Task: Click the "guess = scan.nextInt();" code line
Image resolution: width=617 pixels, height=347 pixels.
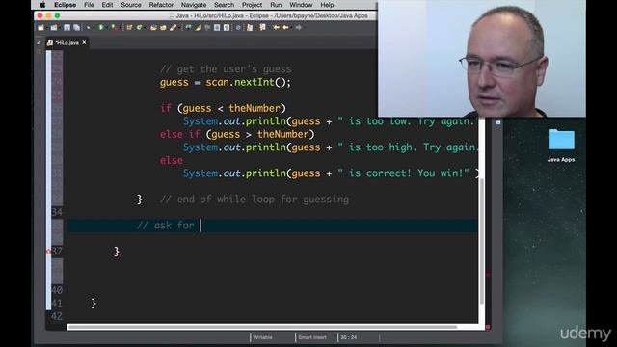Action: click(225, 83)
